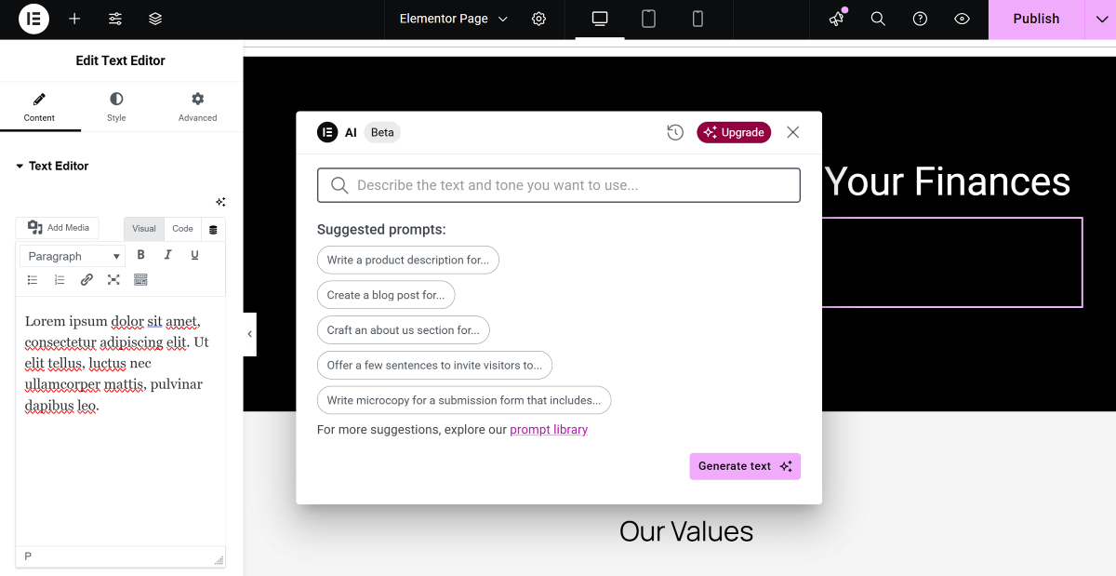Open Add Element plus icon
Image resolution: width=1116 pixels, height=576 pixels.
[x=74, y=19]
